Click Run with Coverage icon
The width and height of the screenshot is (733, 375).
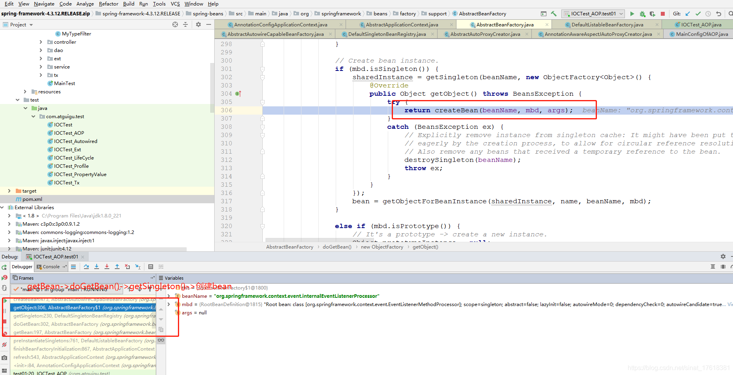pyautogui.click(x=653, y=14)
